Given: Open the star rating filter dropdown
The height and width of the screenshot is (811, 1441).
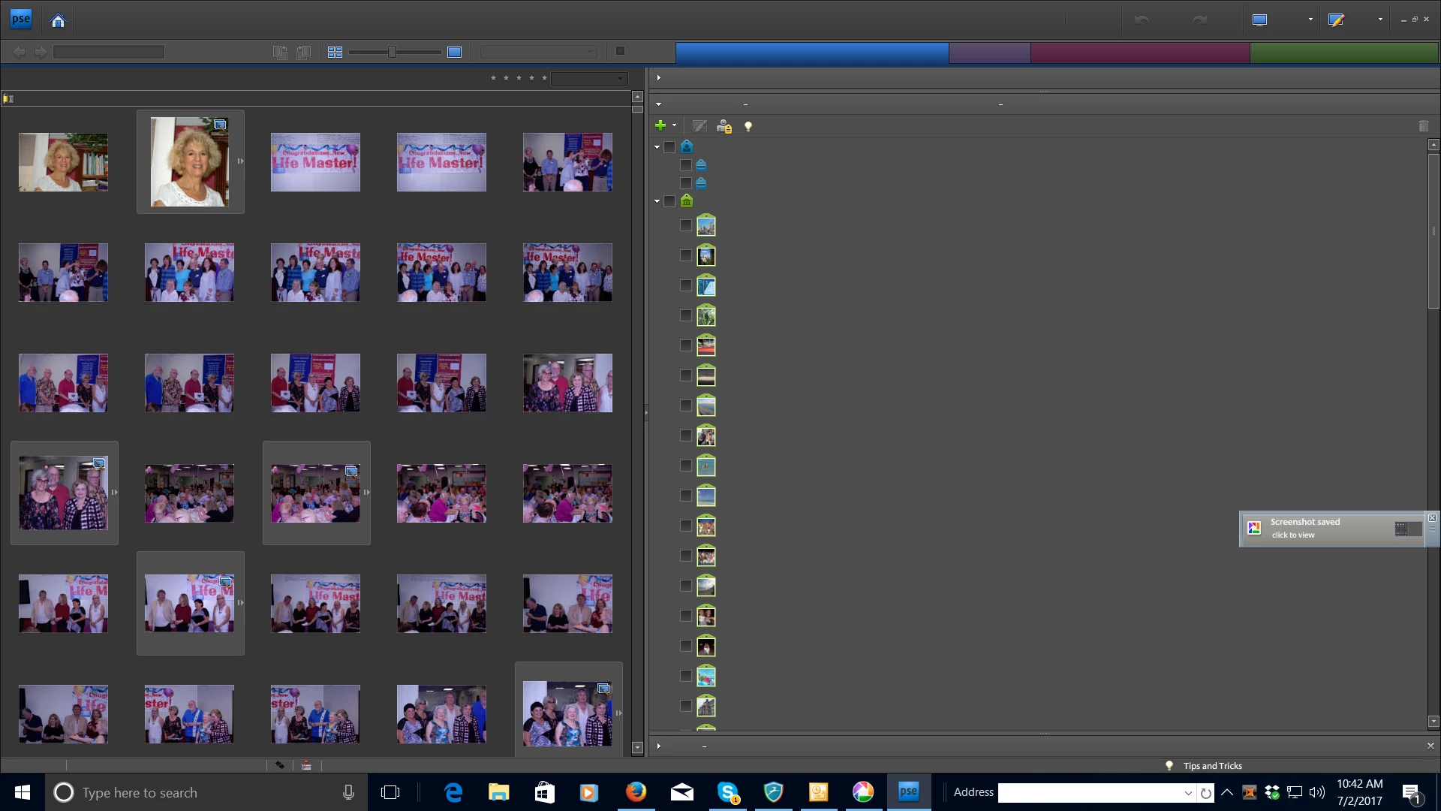Looking at the screenshot, I should coord(589,78).
